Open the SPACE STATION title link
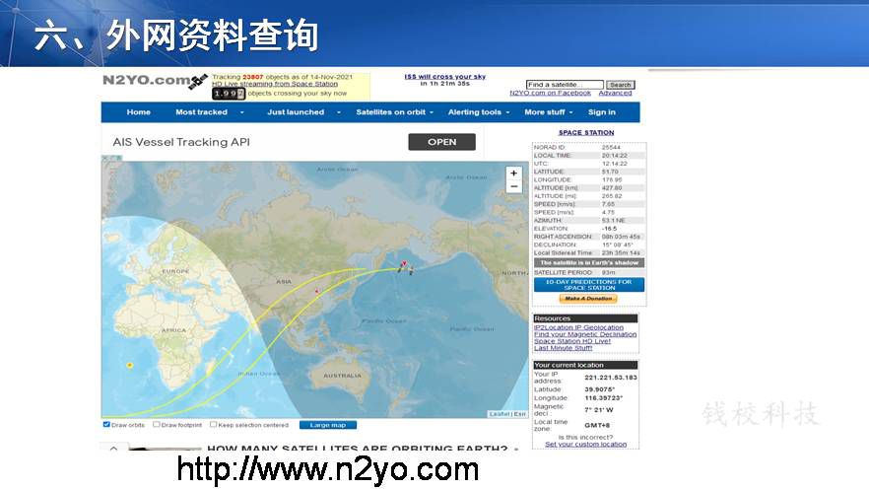869x489 pixels. 586,132
